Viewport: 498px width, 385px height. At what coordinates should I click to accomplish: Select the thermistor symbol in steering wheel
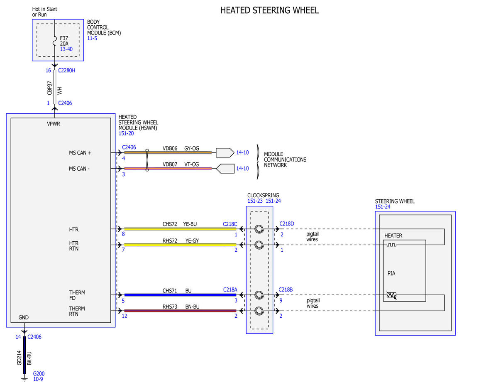coord(391,295)
